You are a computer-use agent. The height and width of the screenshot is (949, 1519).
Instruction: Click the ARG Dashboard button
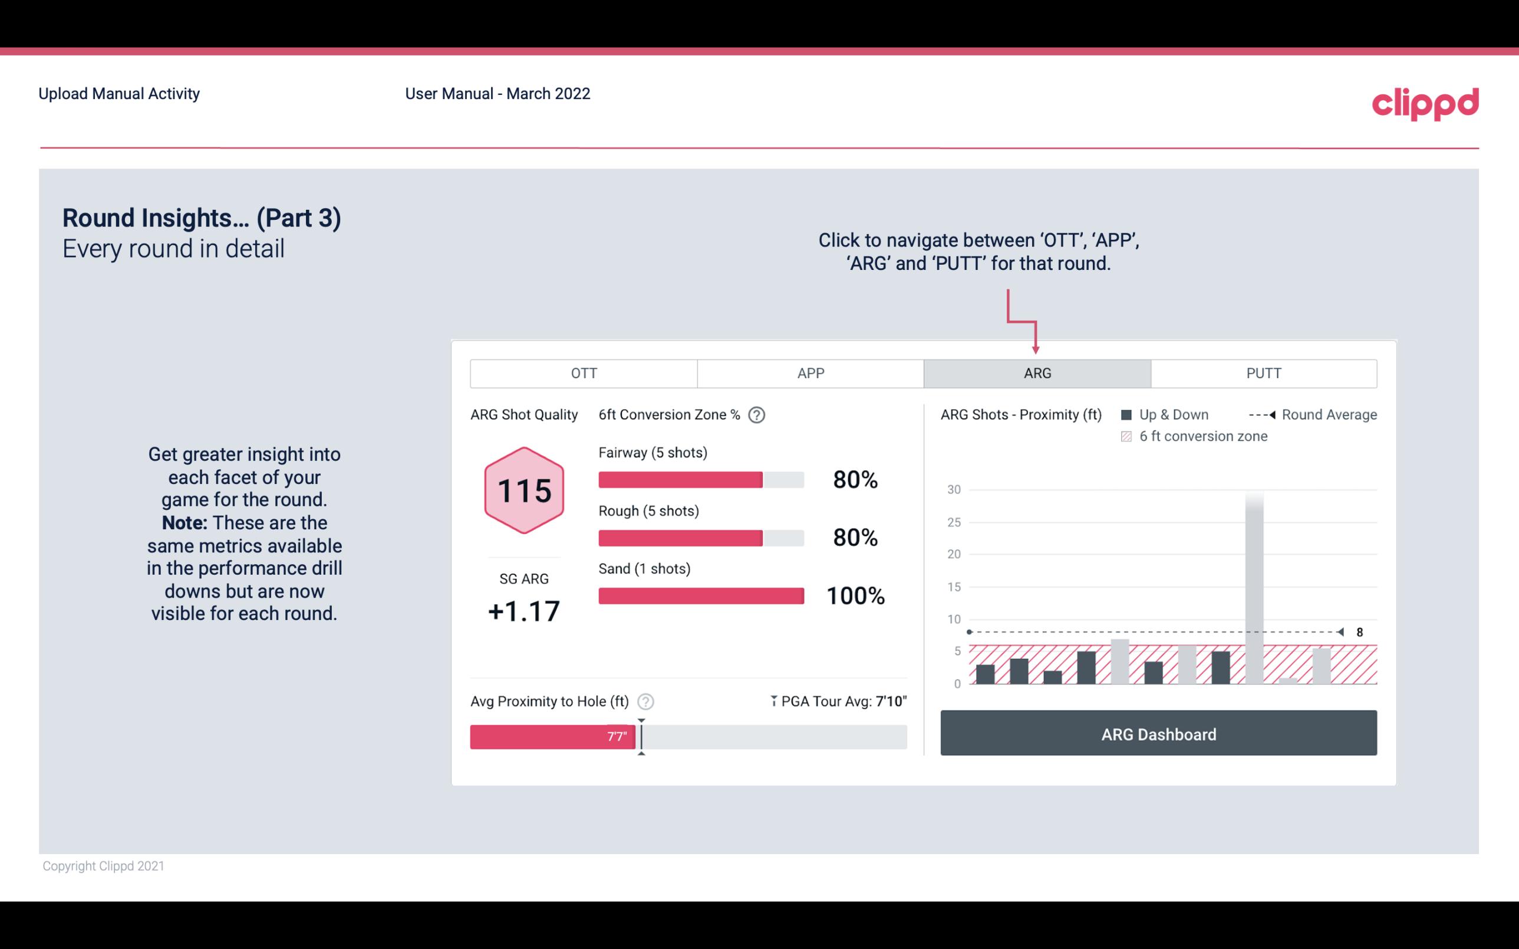(1158, 733)
